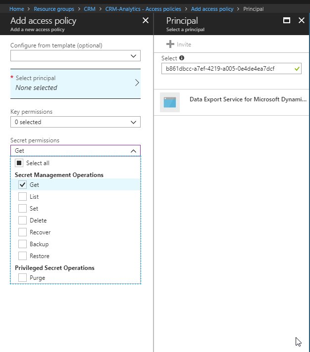Close the Principal blade
This screenshot has height=352, width=310.
tap(301, 21)
